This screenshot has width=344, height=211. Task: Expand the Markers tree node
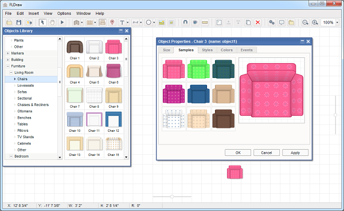[x=8, y=53]
